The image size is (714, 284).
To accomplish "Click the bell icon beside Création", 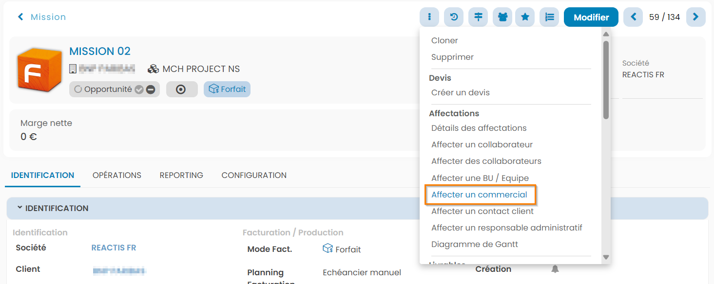I will (x=555, y=269).
